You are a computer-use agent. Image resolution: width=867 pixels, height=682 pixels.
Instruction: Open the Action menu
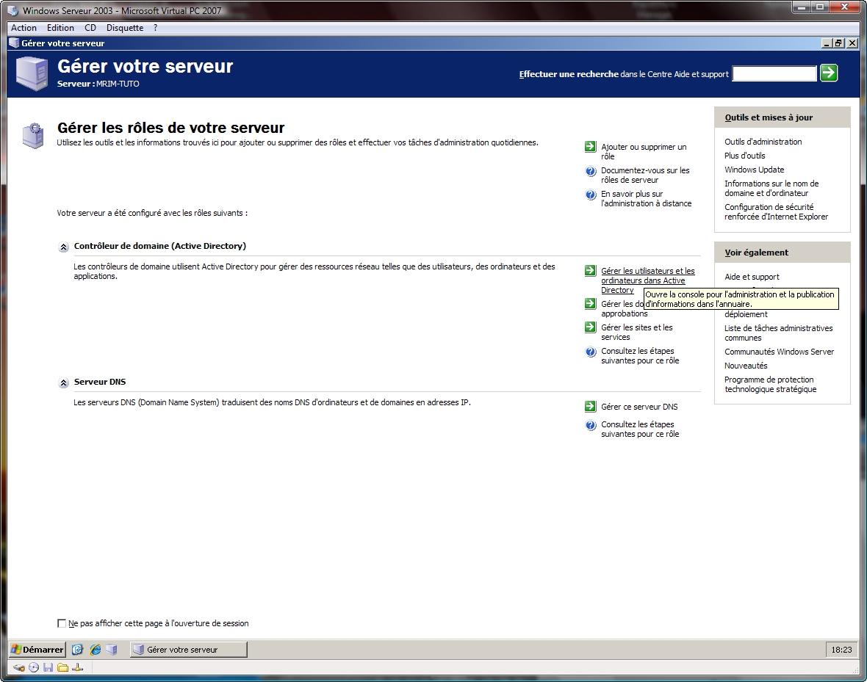click(x=24, y=28)
